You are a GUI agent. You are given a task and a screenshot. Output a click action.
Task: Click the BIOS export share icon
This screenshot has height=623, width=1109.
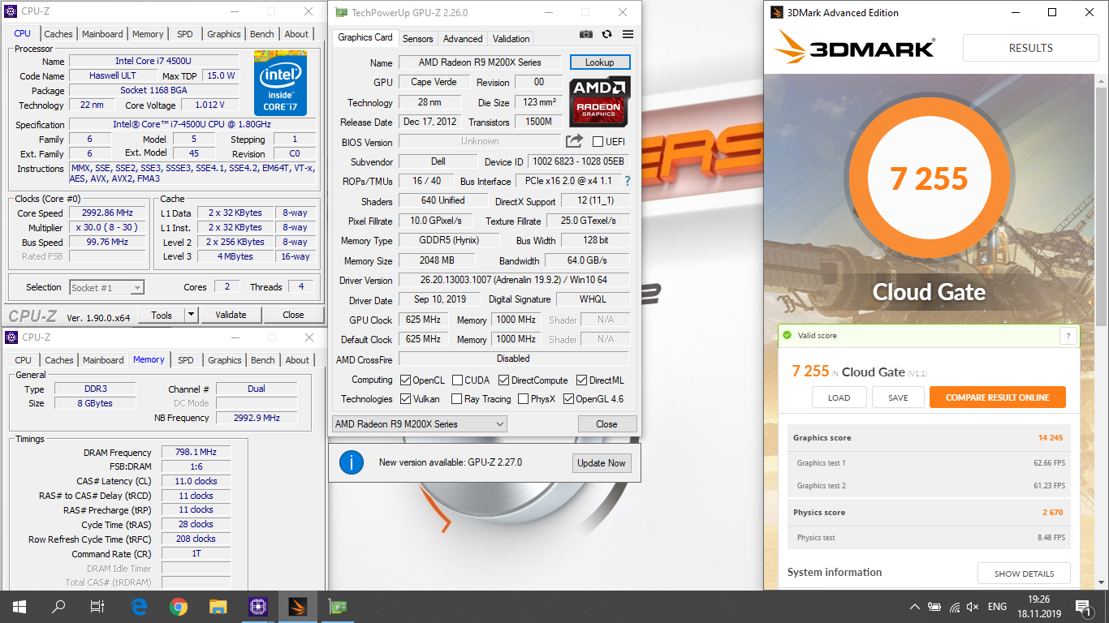[574, 141]
